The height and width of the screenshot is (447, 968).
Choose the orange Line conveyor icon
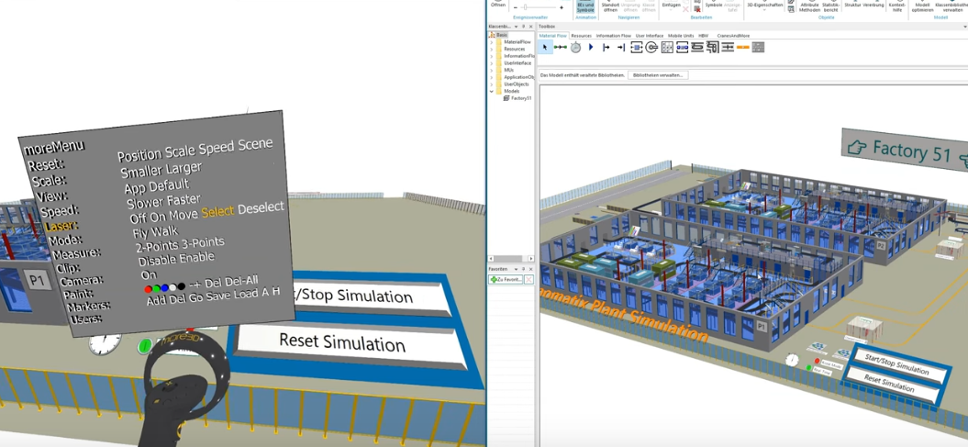click(x=743, y=47)
